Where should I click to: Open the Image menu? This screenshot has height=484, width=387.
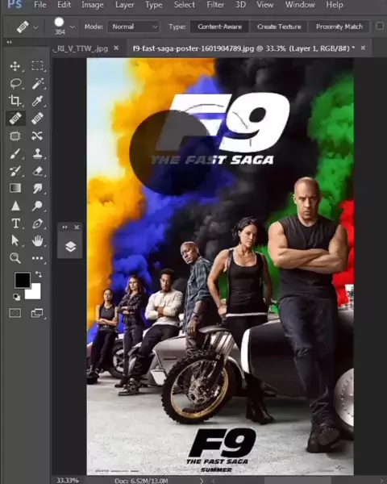[x=93, y=5]
